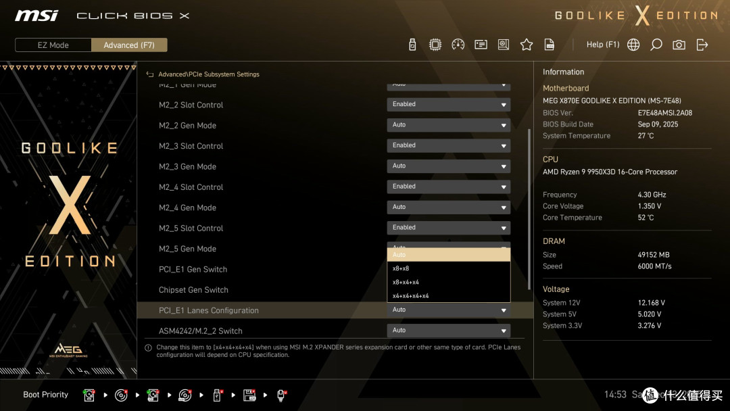Choose x8+x4+x4 lanes option
This screenshot has height=411, width=730.
448,282
